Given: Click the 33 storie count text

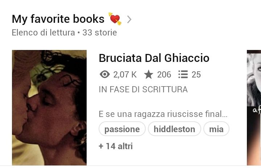Looking at the screenshot, I should 100,33.
